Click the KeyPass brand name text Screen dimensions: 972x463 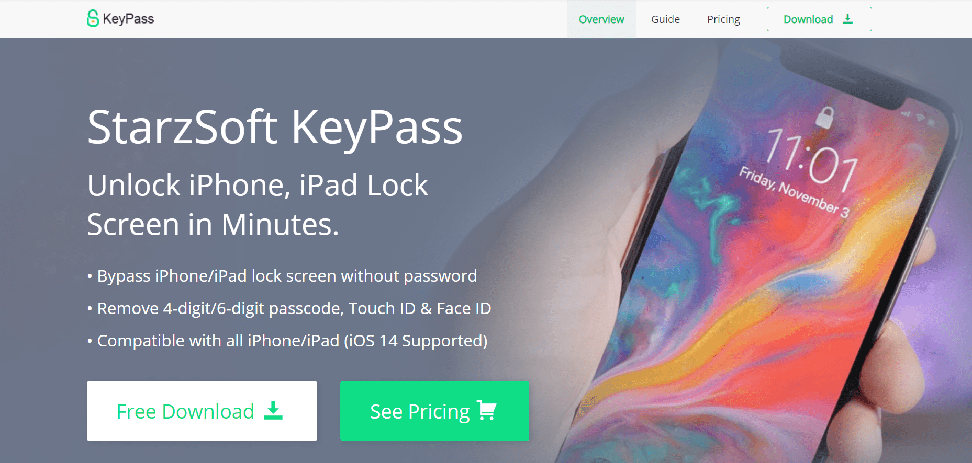click(x=128, y=19)
